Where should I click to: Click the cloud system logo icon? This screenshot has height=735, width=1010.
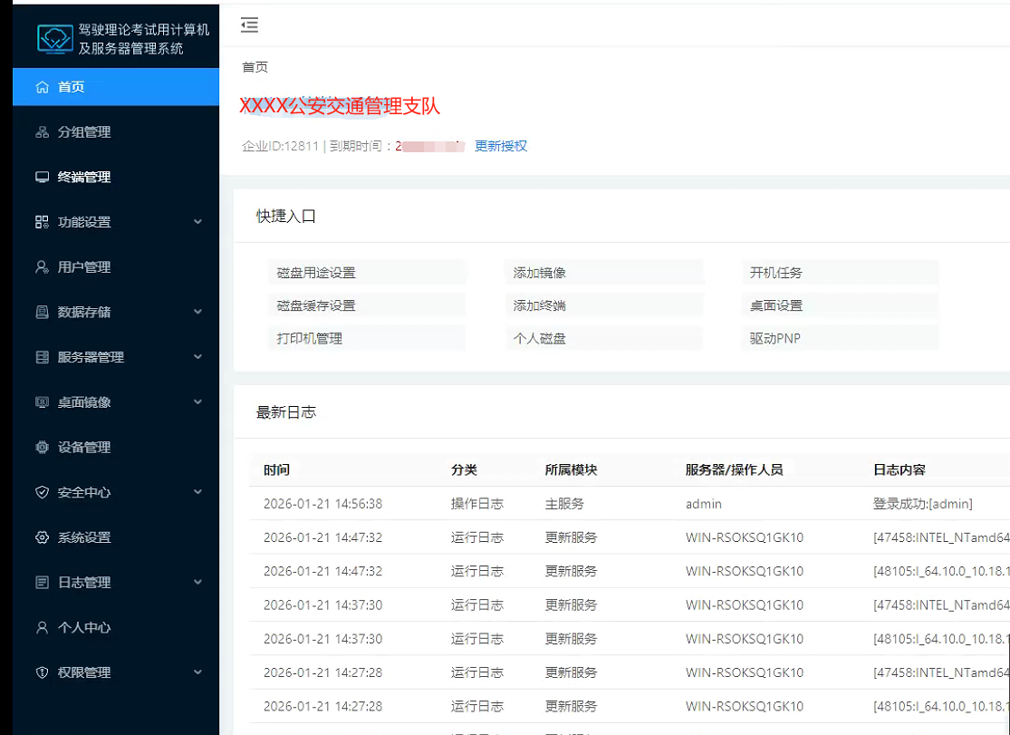[54, 39]
